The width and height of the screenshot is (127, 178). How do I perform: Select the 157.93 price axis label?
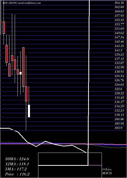click(x=119, y=16)
